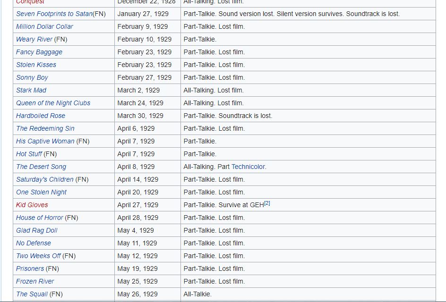This screenshot has height=302, width=446.
Task: Go to the Stark Mad article
Action: tap(31, 90)
